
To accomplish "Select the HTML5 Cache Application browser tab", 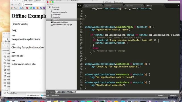I will (32, 1).
